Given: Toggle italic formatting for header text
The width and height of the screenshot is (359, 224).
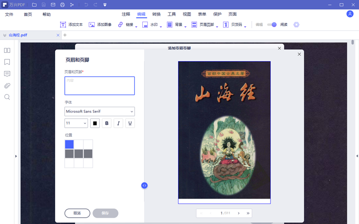Looking at the screenshot, I should 118,123.
